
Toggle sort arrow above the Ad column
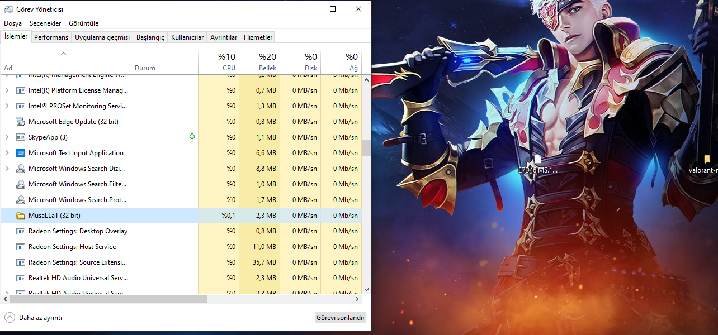click(x=63, y=54)
